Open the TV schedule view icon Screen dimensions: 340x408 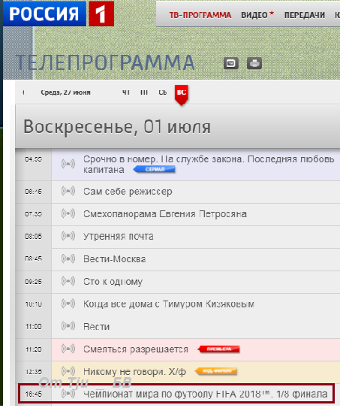coord(231,63)
